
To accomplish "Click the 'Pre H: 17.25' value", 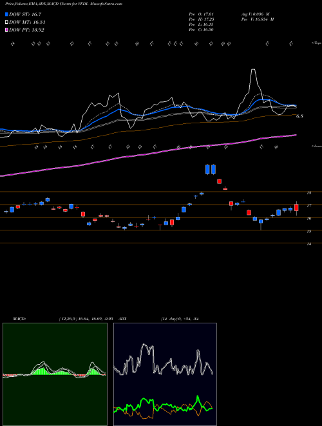I will [201, 19].
